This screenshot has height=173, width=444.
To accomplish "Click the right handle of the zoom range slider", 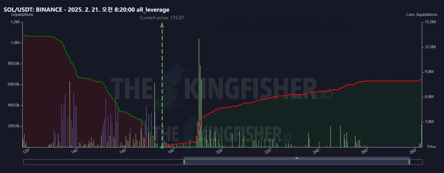I will tap(409, 162).
